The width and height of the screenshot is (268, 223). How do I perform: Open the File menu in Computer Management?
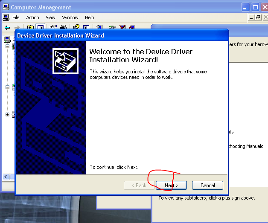coord(16,17)
